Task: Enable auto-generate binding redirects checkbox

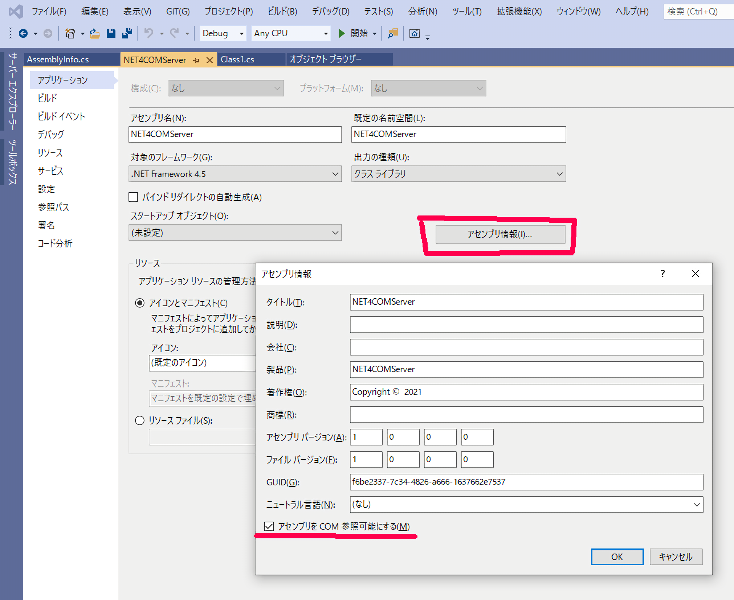Action: pyautogui.click(x=133, y=197)
